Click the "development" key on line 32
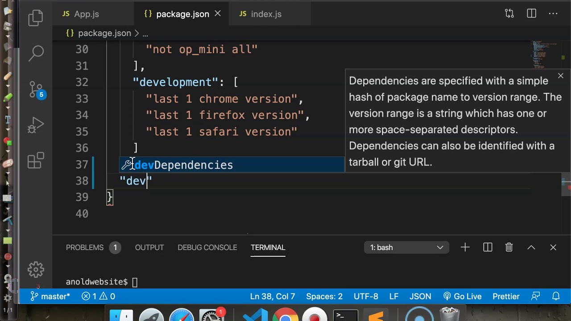The width and height of the screenshot is (571, 321). pyautogui.click(x=175, y=82)
